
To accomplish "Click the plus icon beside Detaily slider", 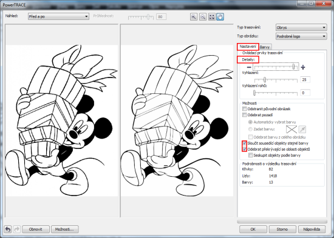I will pyautogui.click(x=303, y=67).
